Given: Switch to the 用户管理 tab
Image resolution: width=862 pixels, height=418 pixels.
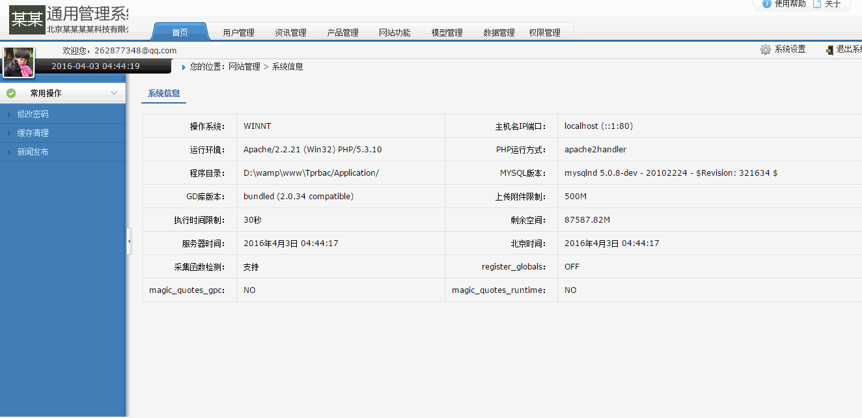Looking at the screenshot, I should pyautogui.click(x=238, y=33).
